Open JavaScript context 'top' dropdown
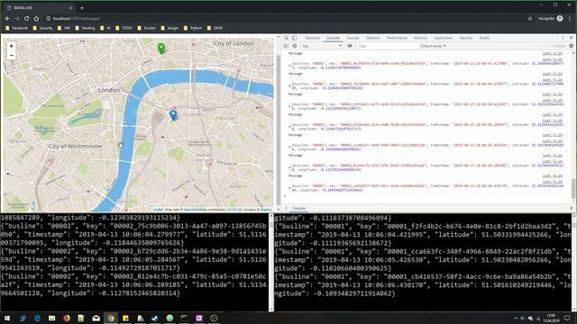The image size is (577, 324). [x=322, y=46]
